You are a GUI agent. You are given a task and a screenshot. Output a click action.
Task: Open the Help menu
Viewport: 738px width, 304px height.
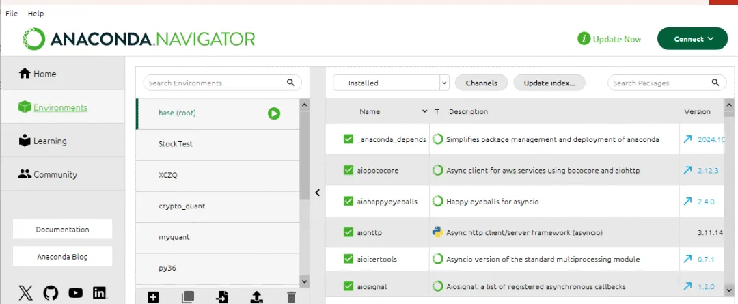pos(36,14)
